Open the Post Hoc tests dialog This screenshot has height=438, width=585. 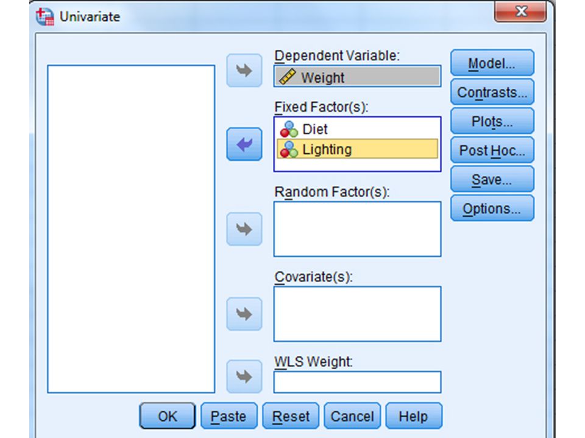click(x=492, y=150)
